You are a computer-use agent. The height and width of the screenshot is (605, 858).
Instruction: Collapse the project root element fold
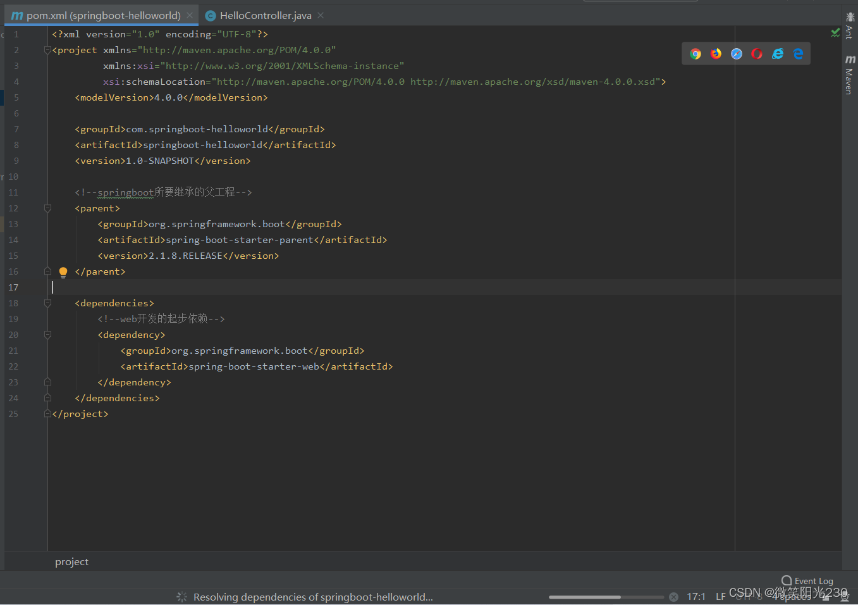pyautogui.click(x=47, y=49)
